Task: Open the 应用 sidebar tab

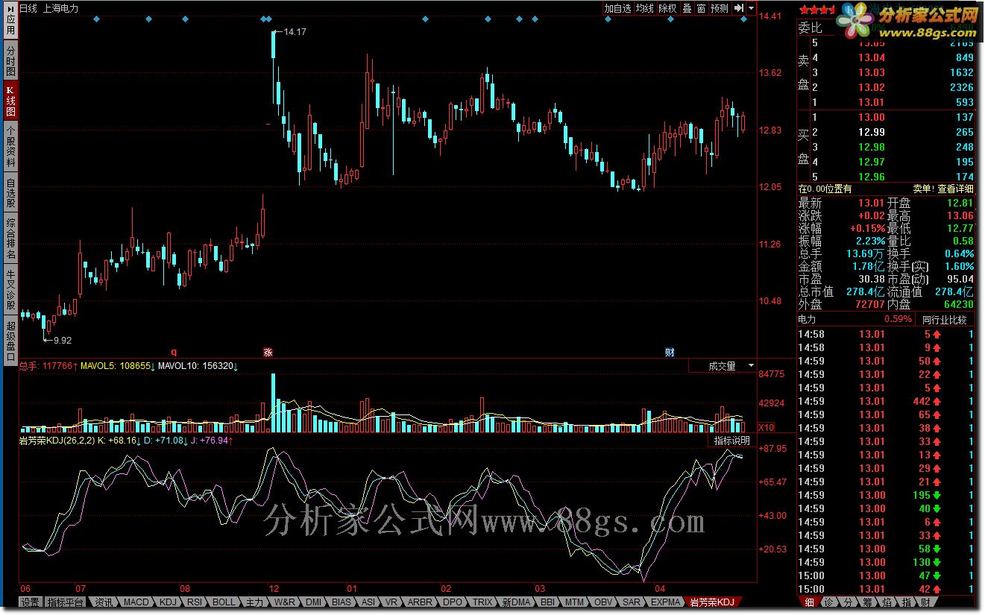Action: click(x=10, y=20)
